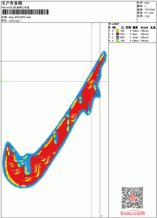
Task: Open the 6xiu.com watermark link
Action: pos(132,213)
